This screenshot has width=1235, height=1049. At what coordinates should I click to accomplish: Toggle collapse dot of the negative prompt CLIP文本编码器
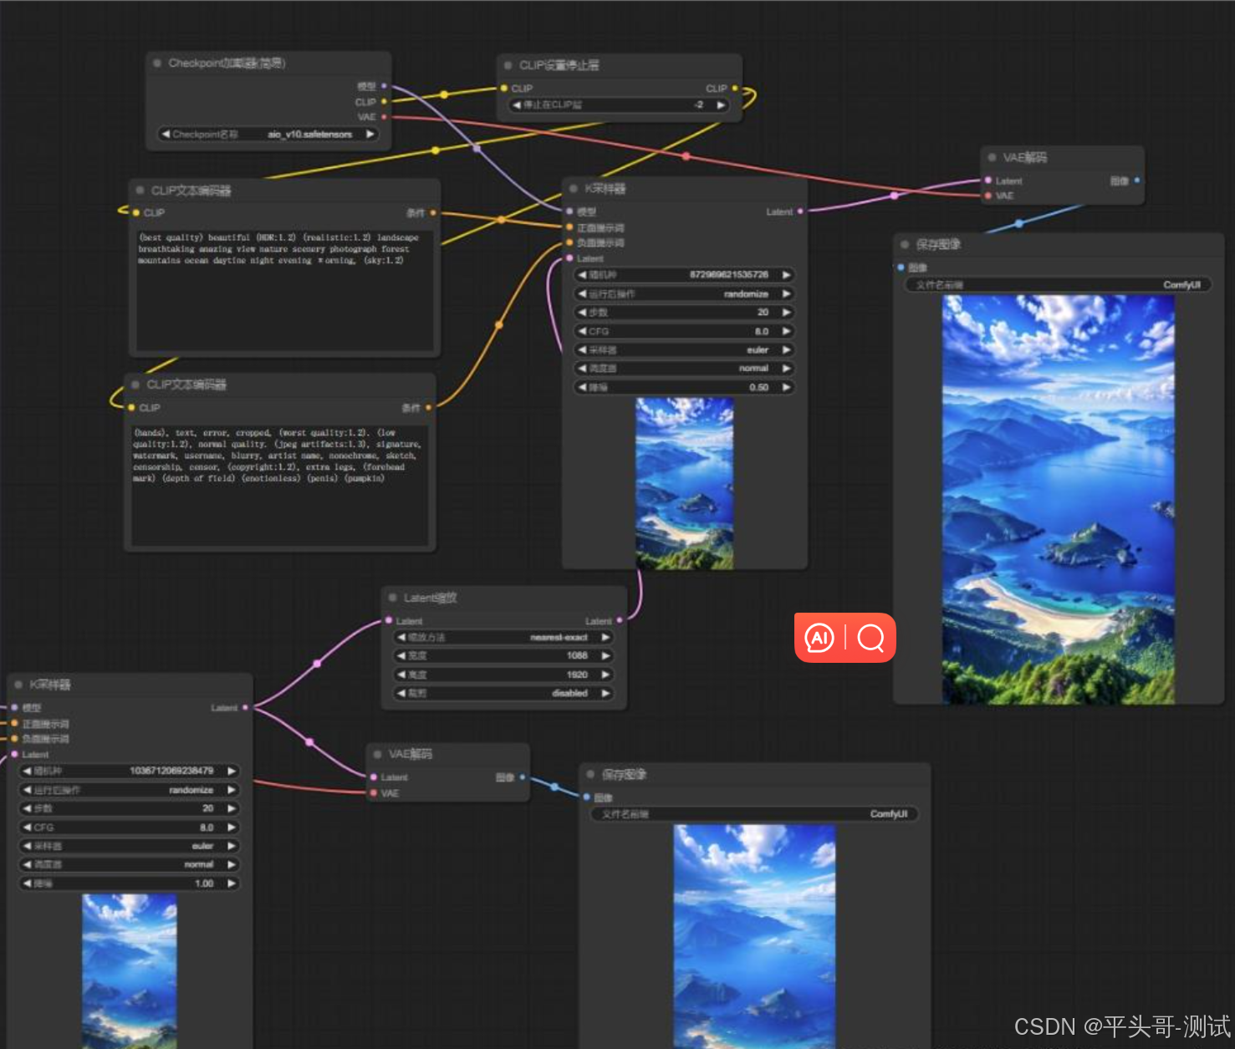click(x=135, y=384)
